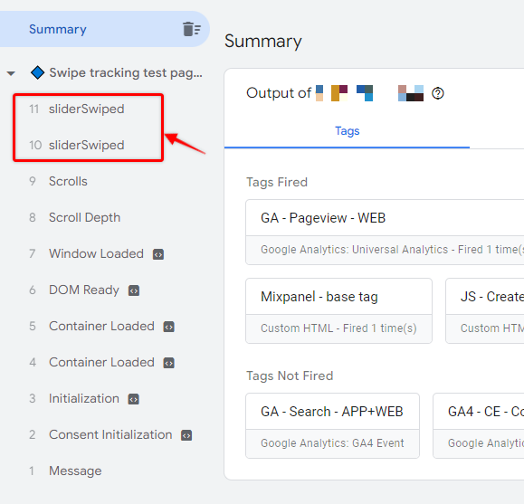Collapse the Swipe tracking test page group
Viewport: 524px width, 504px height.
11,73
